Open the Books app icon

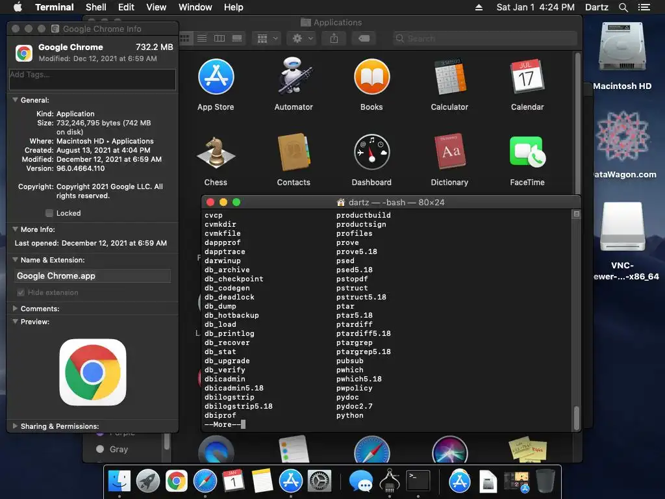(371, 77)
